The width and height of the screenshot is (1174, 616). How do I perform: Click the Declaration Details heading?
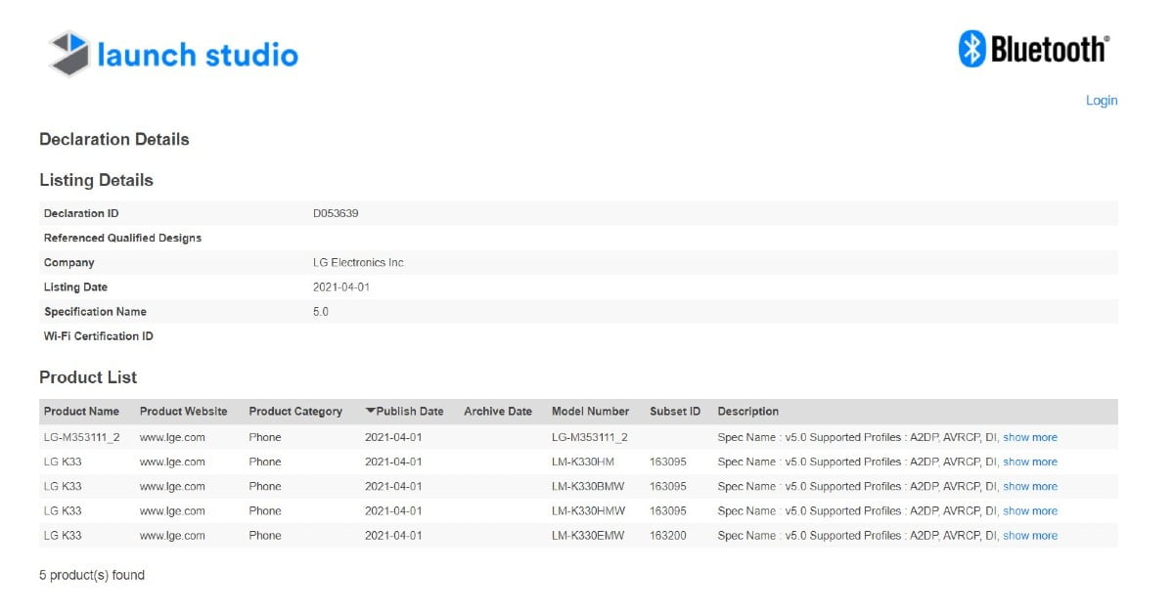click(114, 139)
